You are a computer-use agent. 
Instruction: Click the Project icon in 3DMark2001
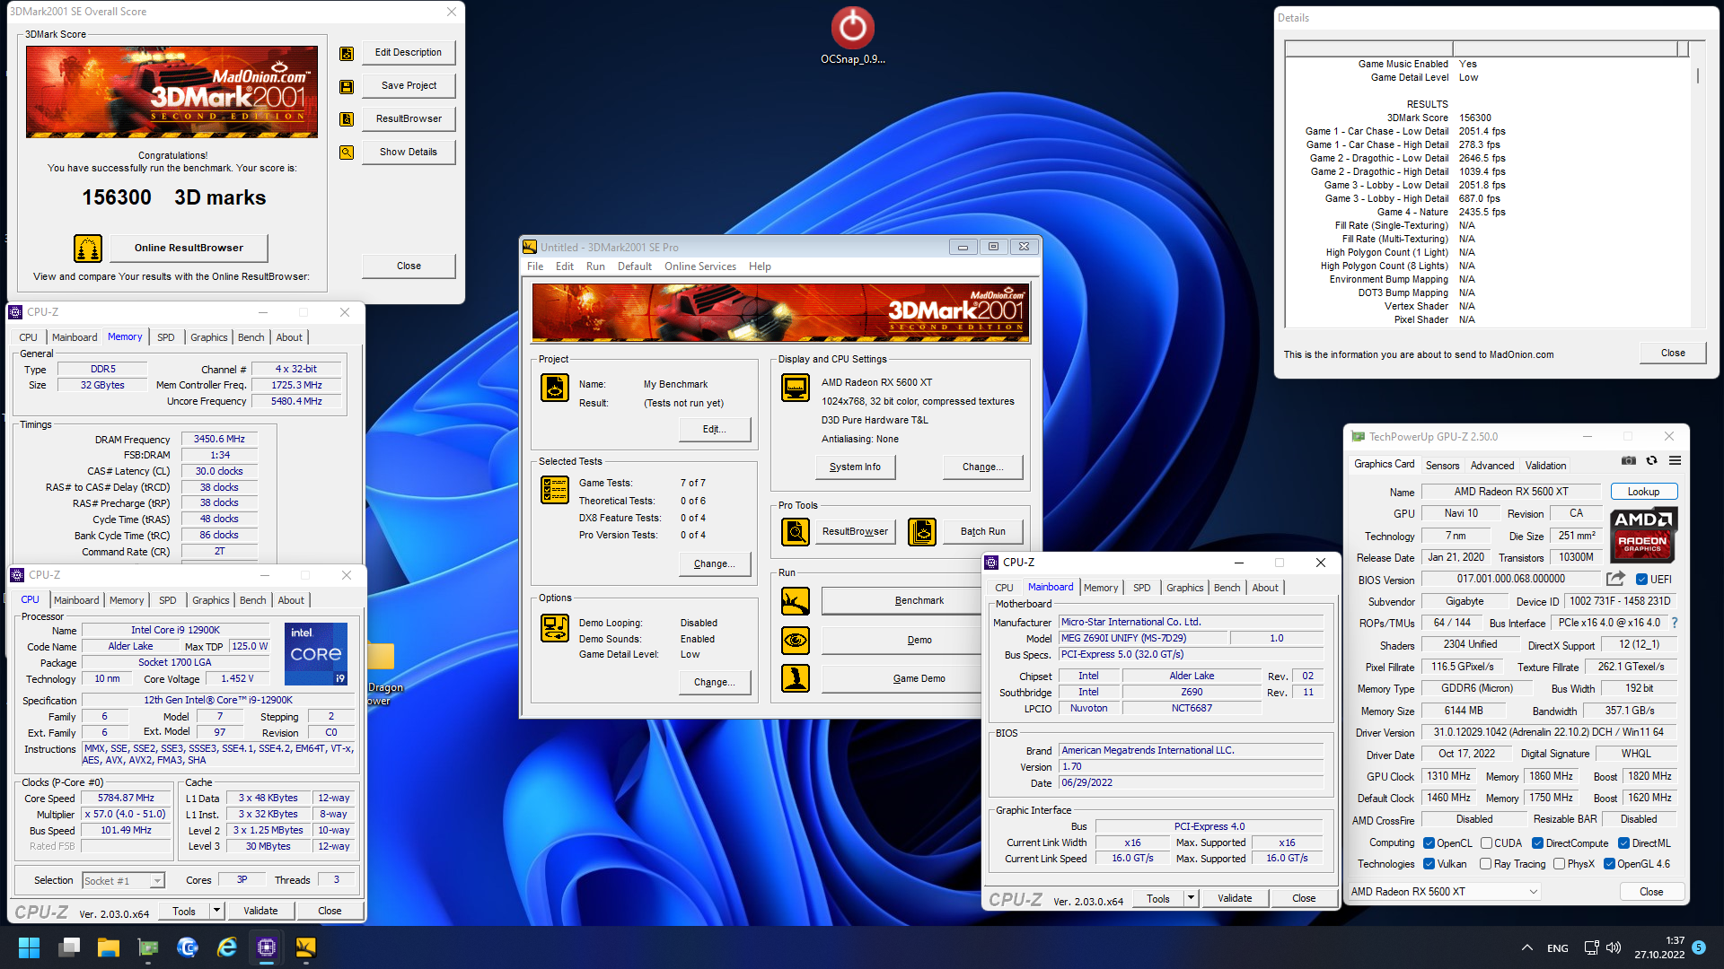pyautogui.click(x=555, y=388)
